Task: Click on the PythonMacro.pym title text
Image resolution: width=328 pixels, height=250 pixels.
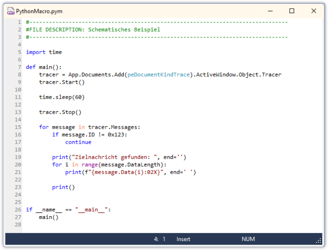Action: click(x=39, y=11)
